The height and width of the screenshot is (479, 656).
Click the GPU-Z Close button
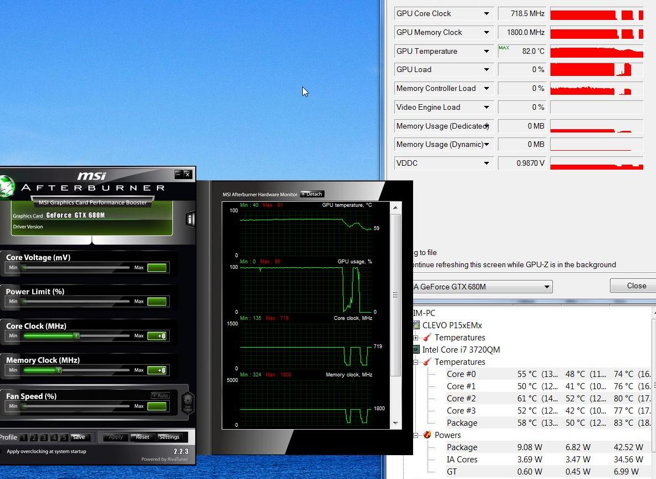(x=636, y=286)
